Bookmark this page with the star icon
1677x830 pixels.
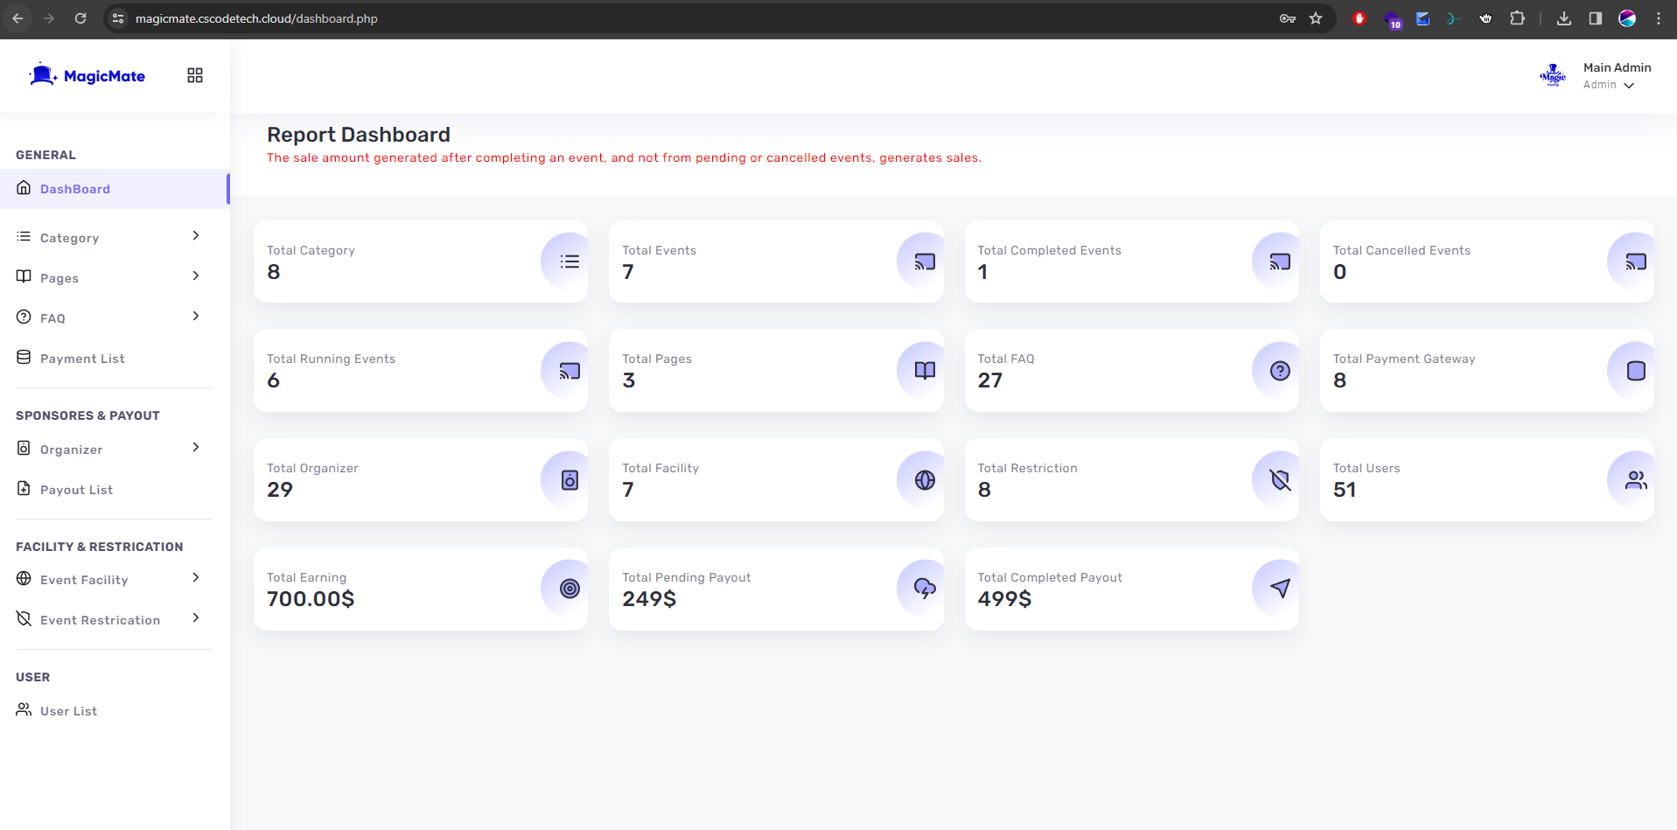point(1315,18)
